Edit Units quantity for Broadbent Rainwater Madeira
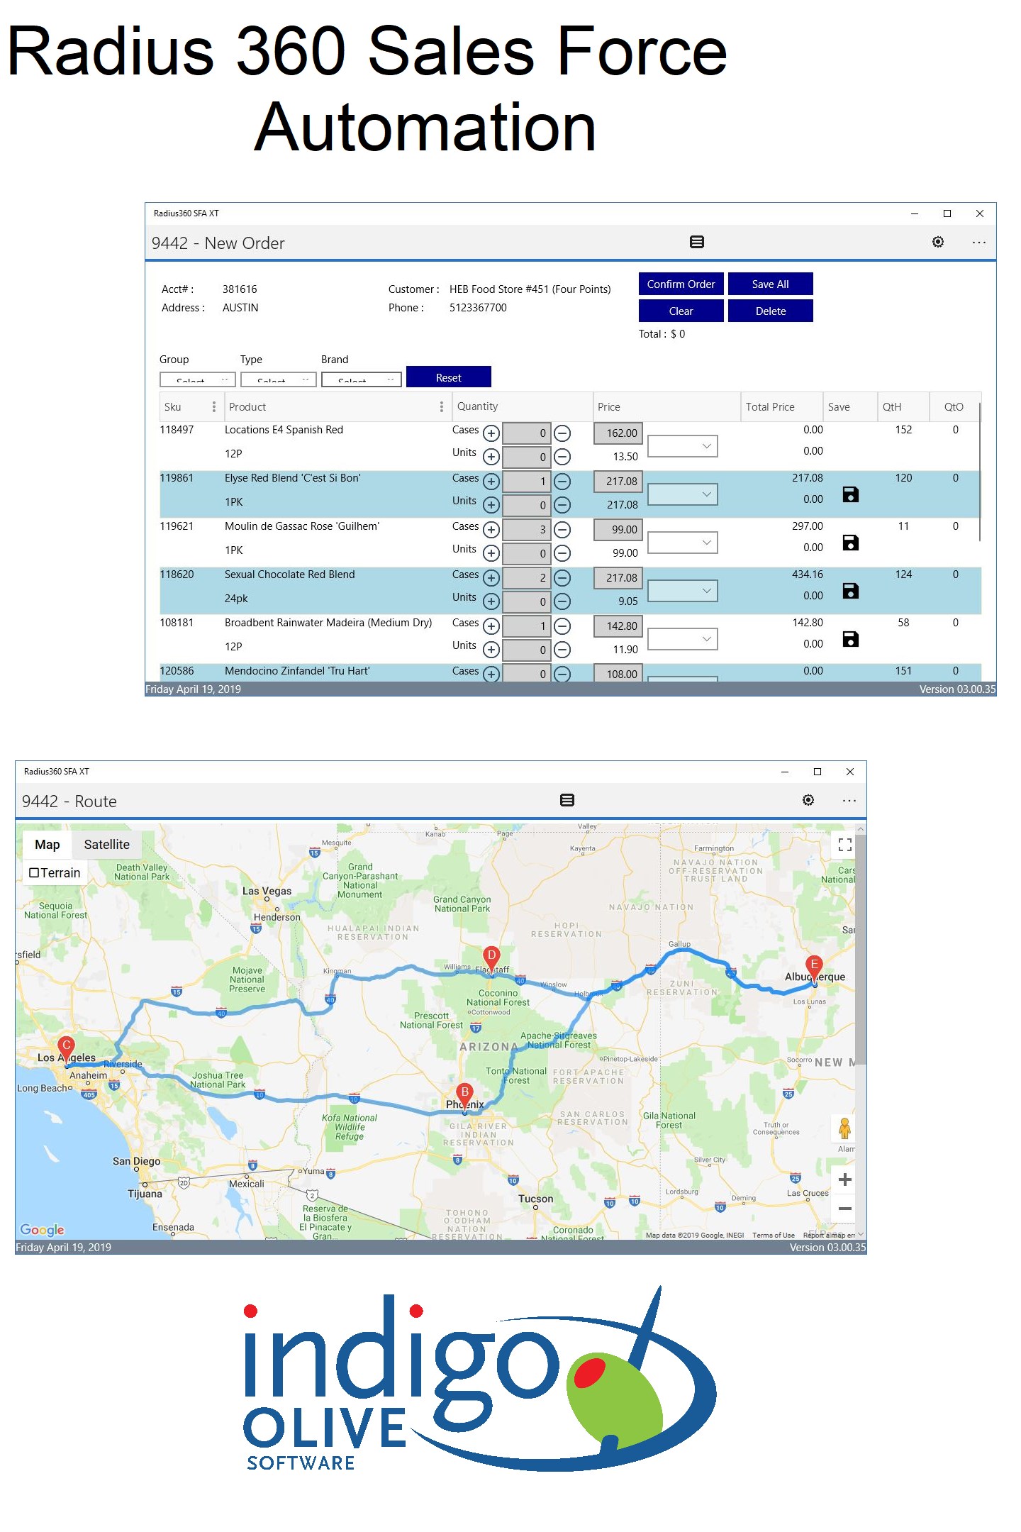1021x1532 pixels. pos(526,650)
